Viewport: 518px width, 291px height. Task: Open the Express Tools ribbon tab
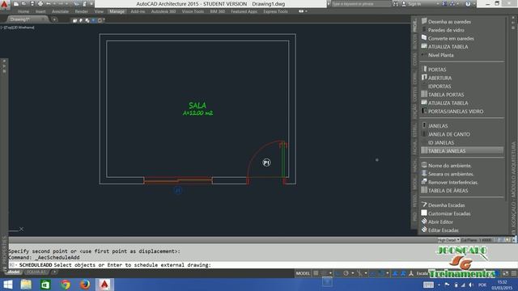[x=275, y=11]
